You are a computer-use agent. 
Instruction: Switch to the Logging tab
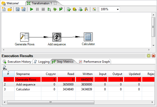pos(42,62)
